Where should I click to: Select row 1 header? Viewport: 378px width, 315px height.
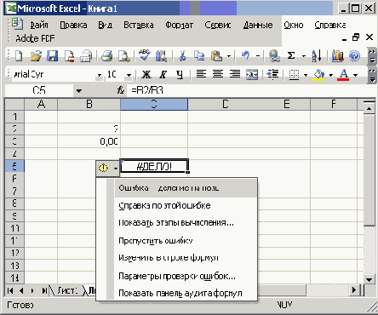(x=14, y=117)
